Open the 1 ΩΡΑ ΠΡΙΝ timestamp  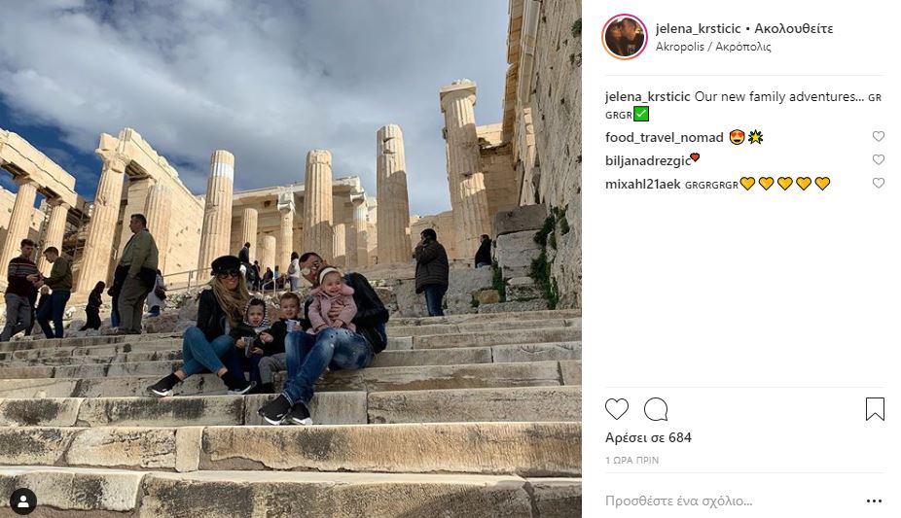(632, 460)
